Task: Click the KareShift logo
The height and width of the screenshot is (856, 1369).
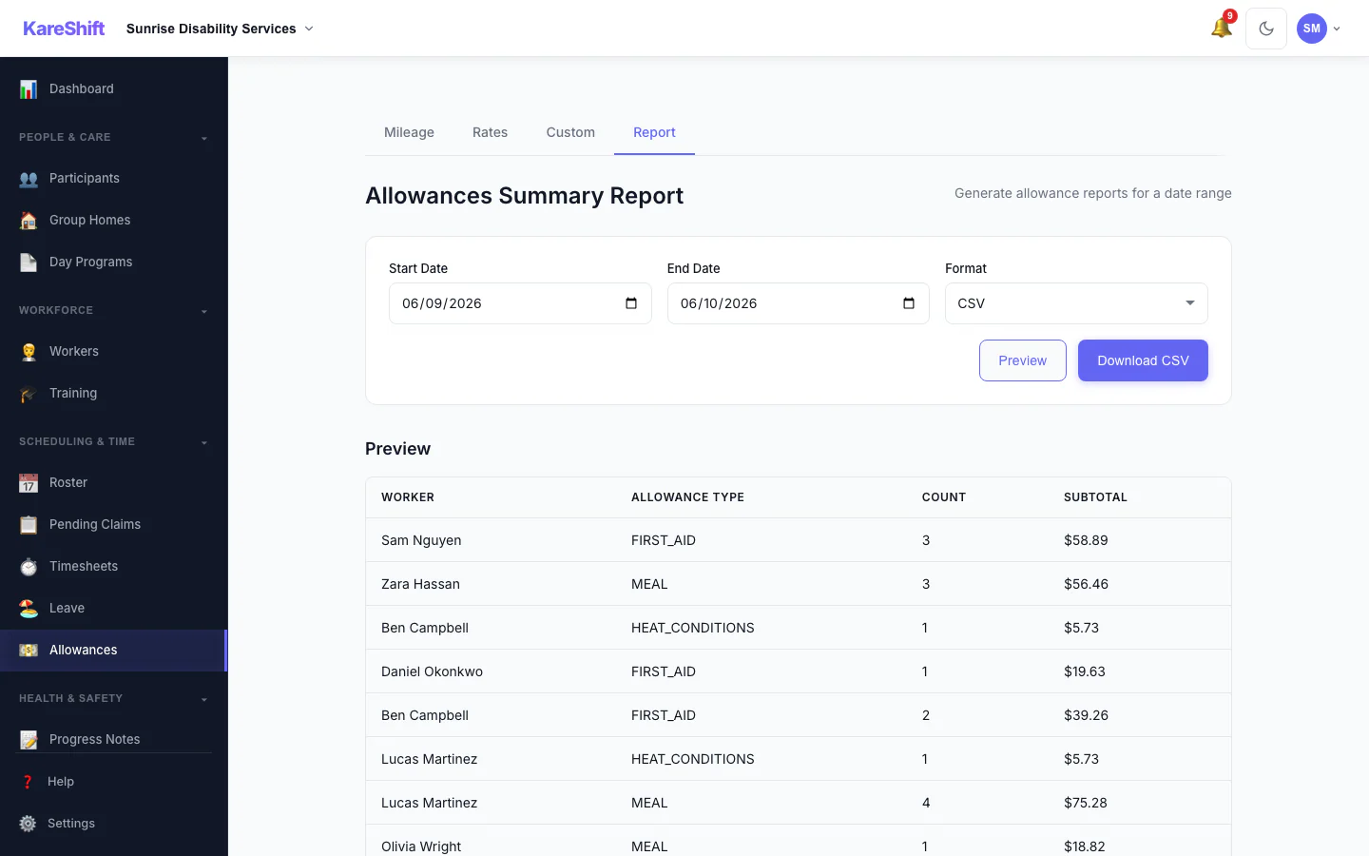Action: pos(64,29)
